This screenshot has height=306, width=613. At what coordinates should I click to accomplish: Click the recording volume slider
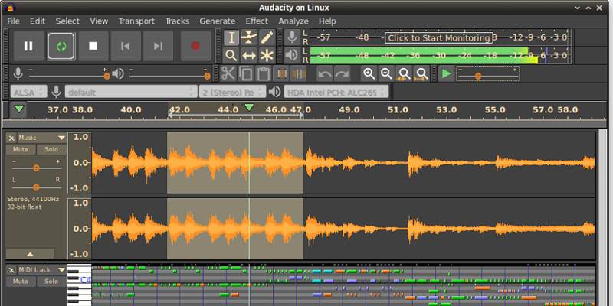68,76
